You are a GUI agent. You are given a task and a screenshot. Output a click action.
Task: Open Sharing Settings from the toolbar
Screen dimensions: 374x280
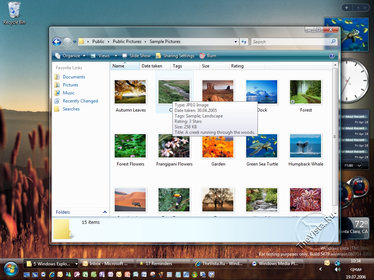[175, 56]
